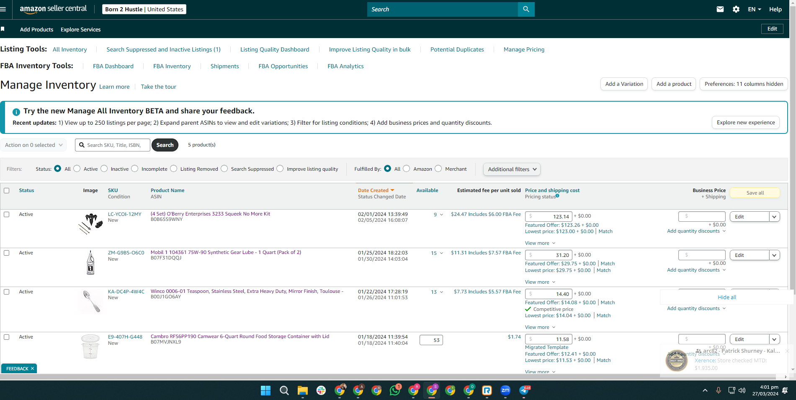This screenshot has height=400, width=796.
Task: Select Fulfilled By Merchant radio
Action: coord(438,168)
